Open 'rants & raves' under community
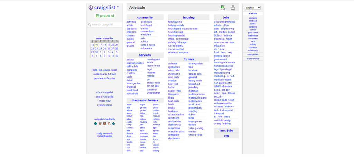354x164 pixels. pyautogui.click(x=148, y=45)
